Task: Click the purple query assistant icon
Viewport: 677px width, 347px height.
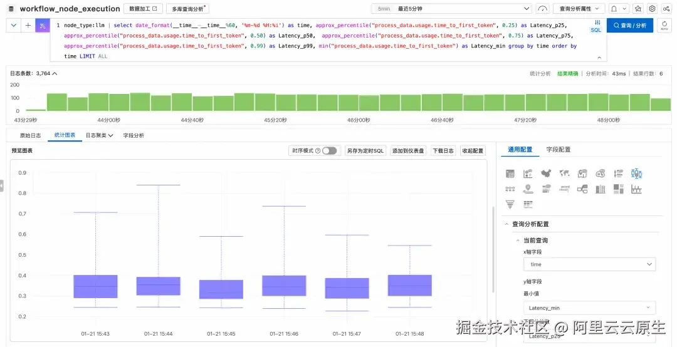Action: coord(43,26)
